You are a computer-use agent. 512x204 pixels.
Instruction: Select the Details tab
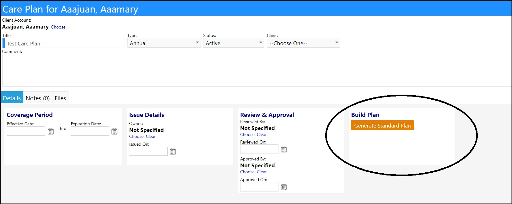pyautogui.click(x=12, y=98)
